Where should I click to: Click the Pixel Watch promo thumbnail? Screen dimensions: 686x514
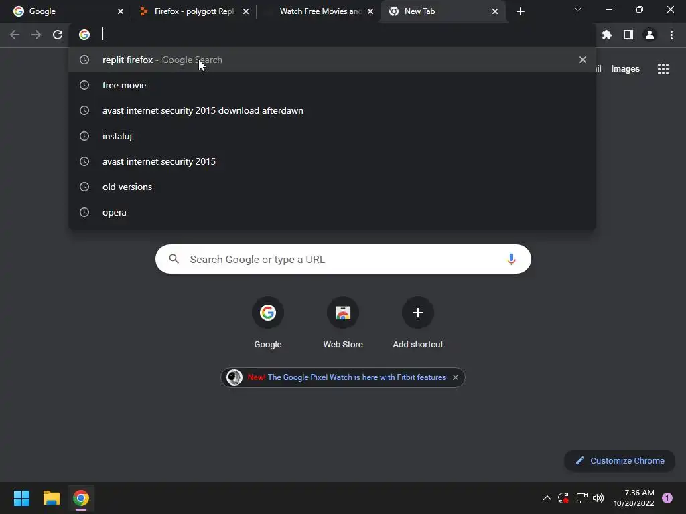(234, 377)
